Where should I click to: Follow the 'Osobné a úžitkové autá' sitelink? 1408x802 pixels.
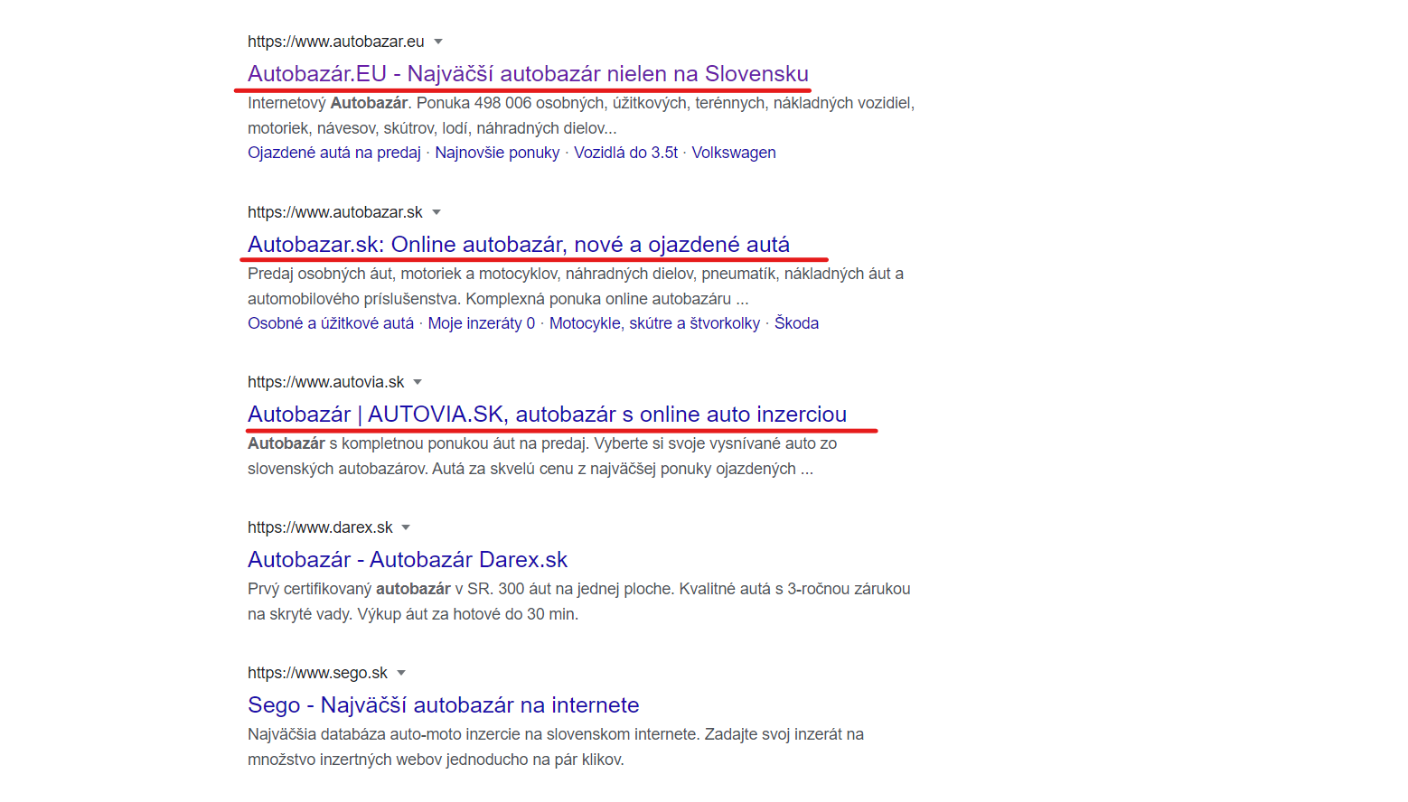point(331,323)
